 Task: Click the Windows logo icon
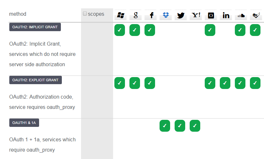point(120,15)
